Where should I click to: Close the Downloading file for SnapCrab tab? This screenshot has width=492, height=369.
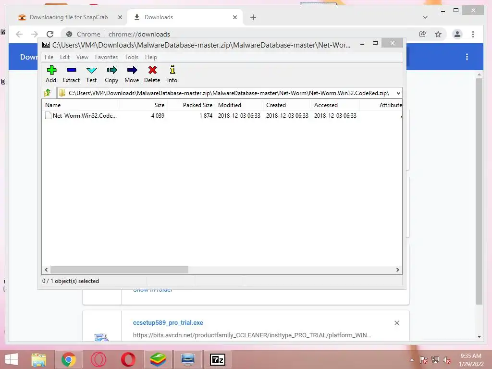[x=120, y=17]
